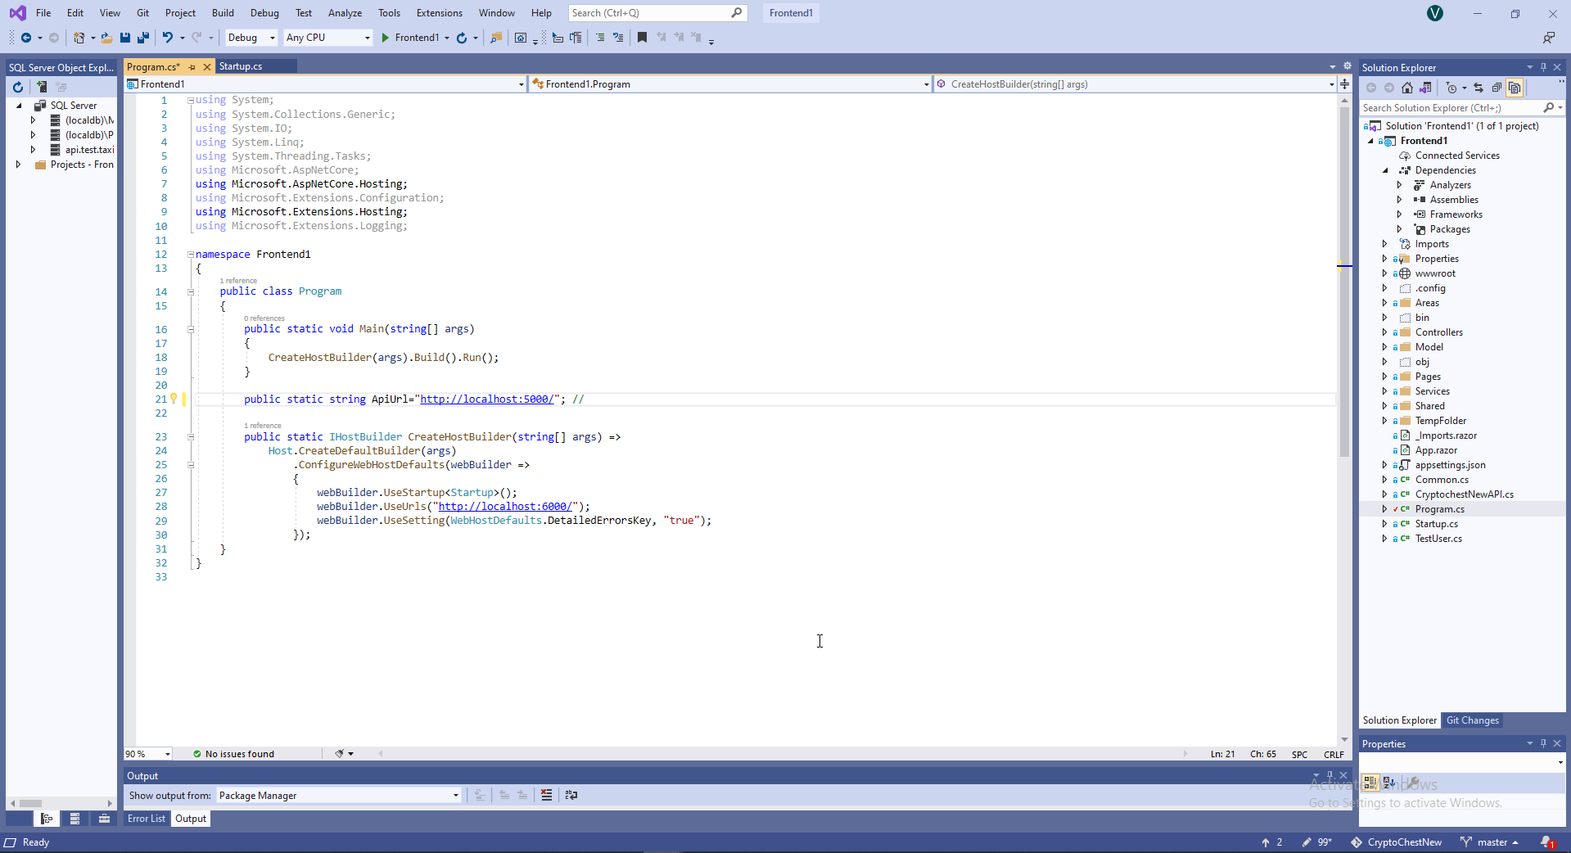Collapse the Program class code region
Image resolution: width=1571 pixels, height=853 pixels.
191,291
